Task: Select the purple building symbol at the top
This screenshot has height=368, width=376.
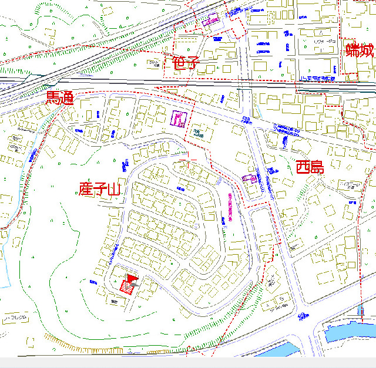Action: pyautogui.click(x=209, y=23)
